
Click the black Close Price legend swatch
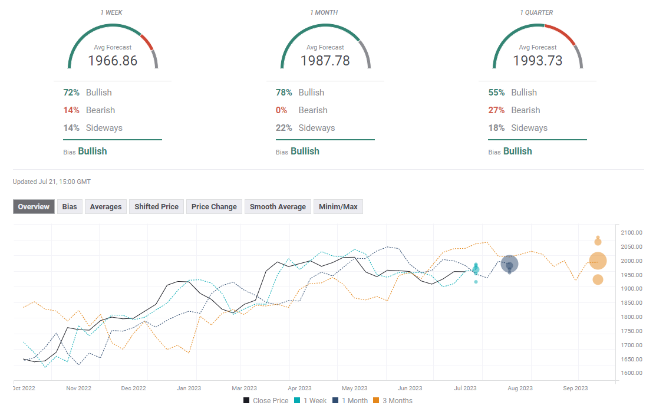click(247, 401)
